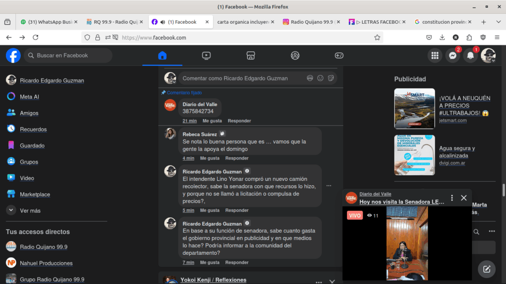Click Responder under Rebeca Suárez's comment
The width and height of the screenshot is (506, 284).
click(237, 158)
